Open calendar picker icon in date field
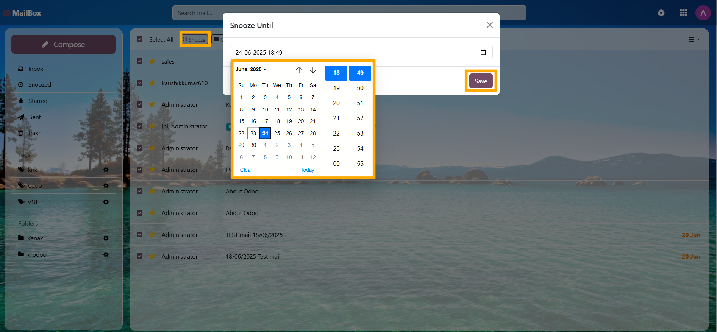 483,52
